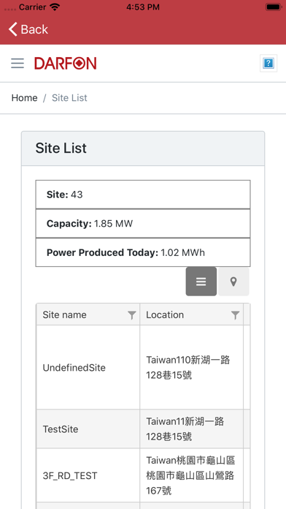Viewport: 286px width, 509px height.
Task: Sort by the Location column header
Action: (x=165, y=314)
